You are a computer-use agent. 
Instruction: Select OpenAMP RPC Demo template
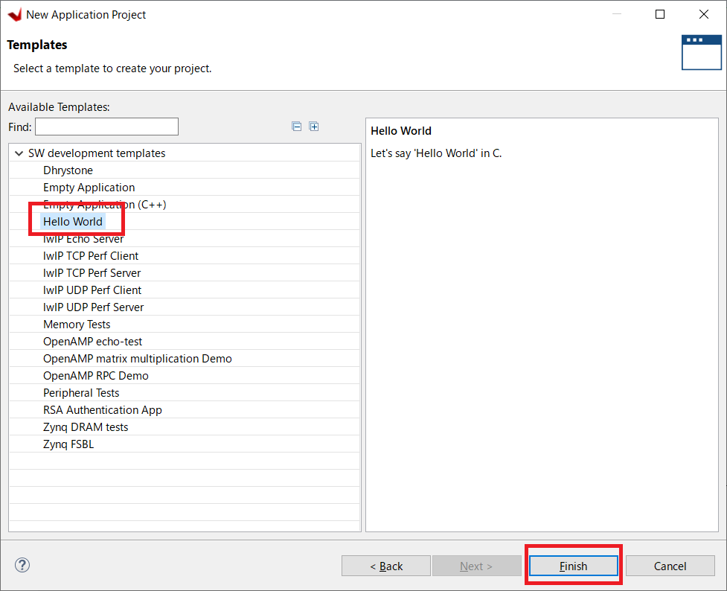96,376
